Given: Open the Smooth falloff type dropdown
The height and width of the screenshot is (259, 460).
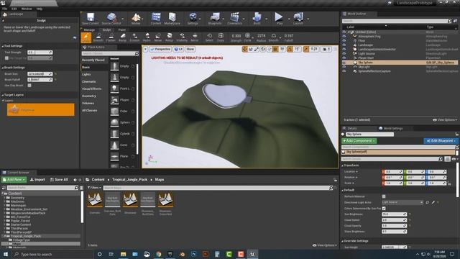Looking at the screenshot, I should pyautogui.click(x=274, y=37).
